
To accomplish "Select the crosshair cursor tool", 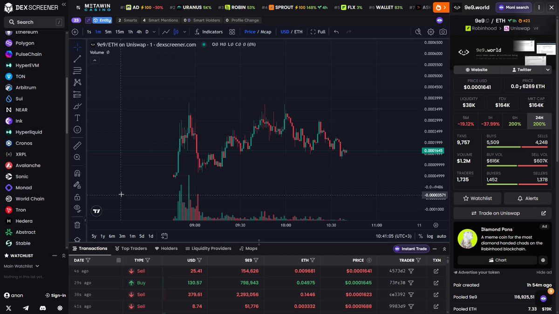I will coord(77,47).
